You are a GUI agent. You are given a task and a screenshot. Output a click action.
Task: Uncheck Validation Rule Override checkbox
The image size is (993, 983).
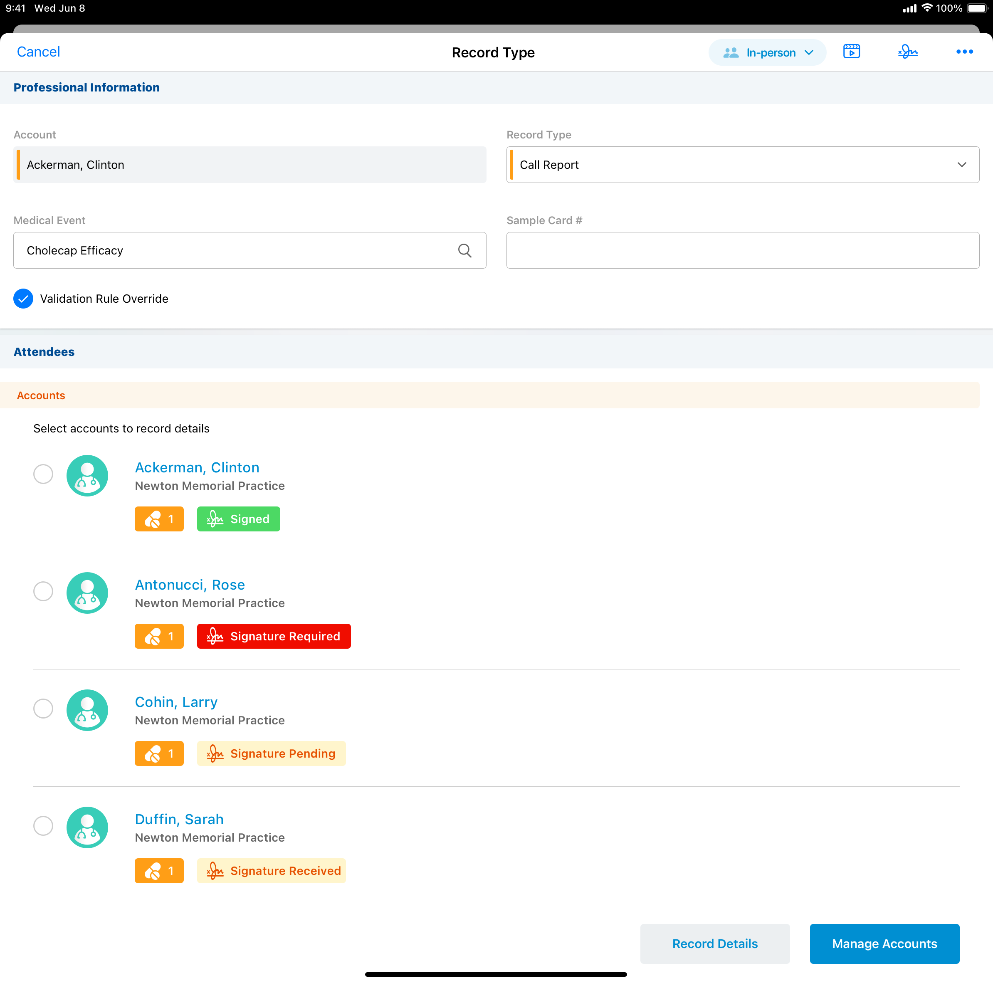tap(23, 299)
